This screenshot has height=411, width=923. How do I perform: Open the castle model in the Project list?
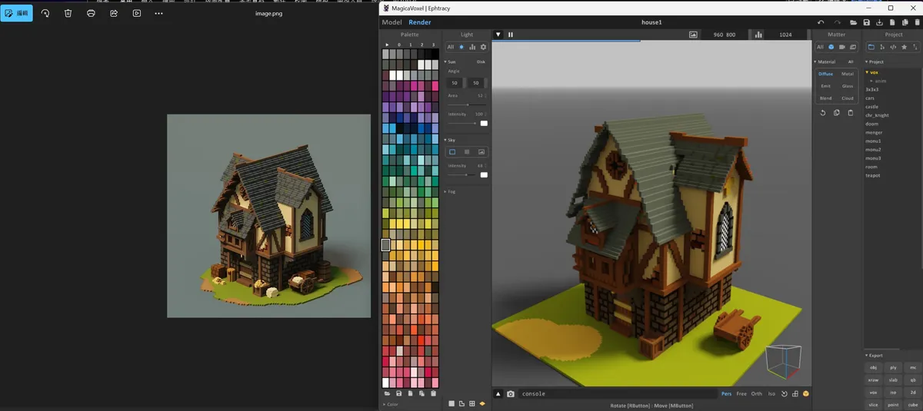[x=871, y=107]
